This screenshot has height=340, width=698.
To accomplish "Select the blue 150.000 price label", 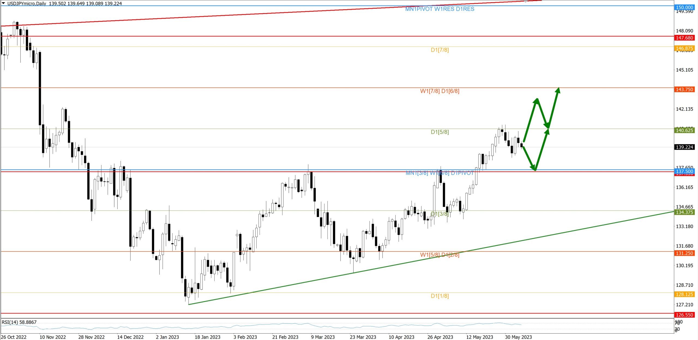I will 684,7.
